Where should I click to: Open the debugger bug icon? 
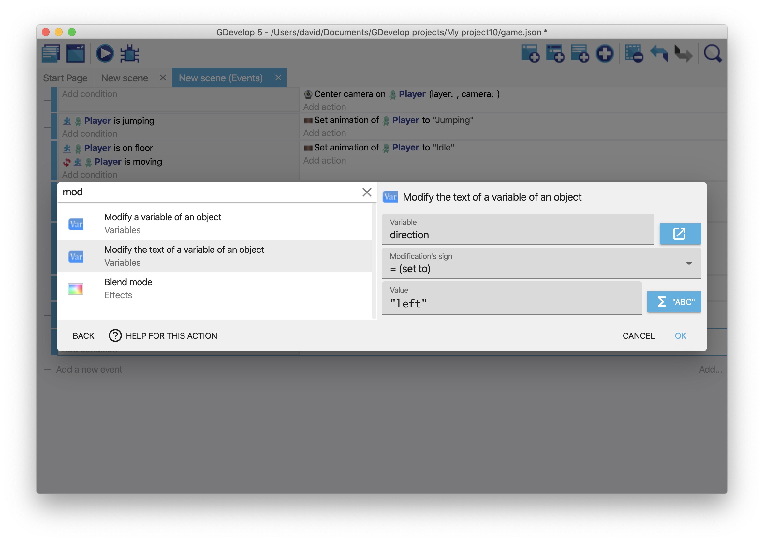point(129,53)
